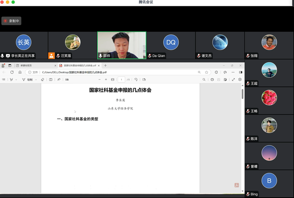Expand the highlighter options dropdown arrow
Screen dimensions: 294x198
[x=16, y=79]
